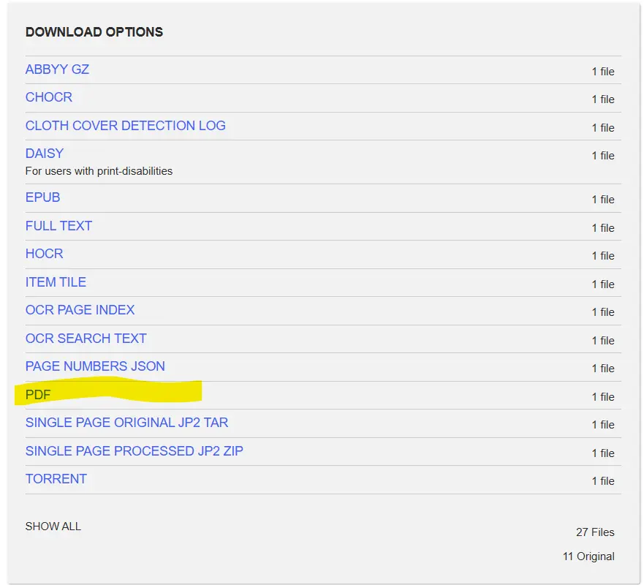Click the 11 Original count
Screen dimensions: 644x585
pyautogui.click(x=588, y=556)
